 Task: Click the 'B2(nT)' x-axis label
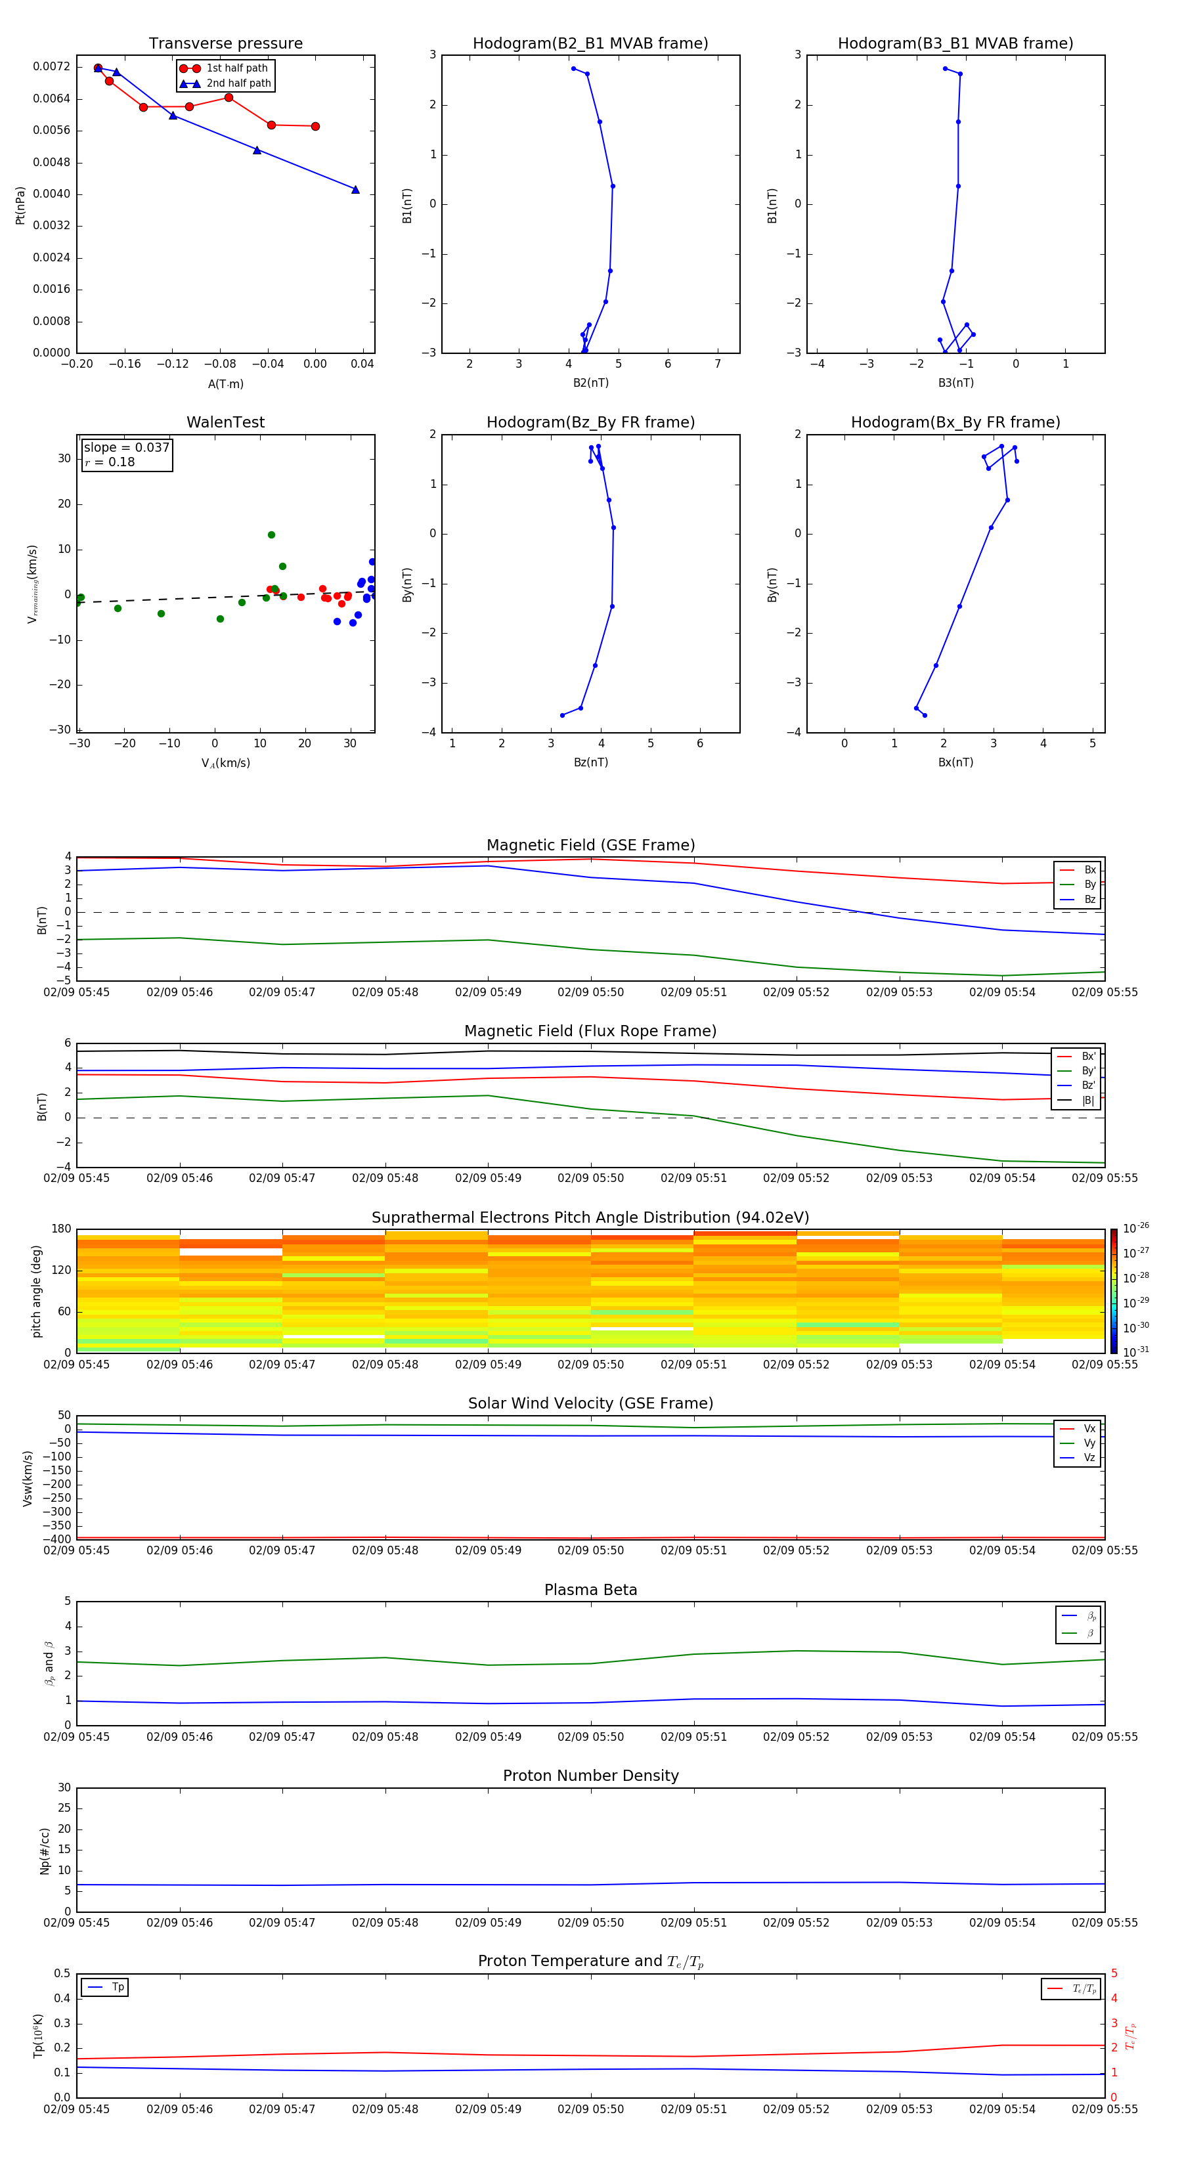tap(590, 383)
